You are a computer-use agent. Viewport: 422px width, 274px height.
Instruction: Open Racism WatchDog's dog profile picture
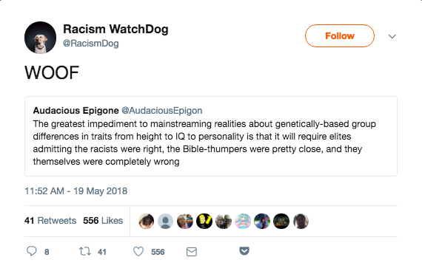pos(41,38)
